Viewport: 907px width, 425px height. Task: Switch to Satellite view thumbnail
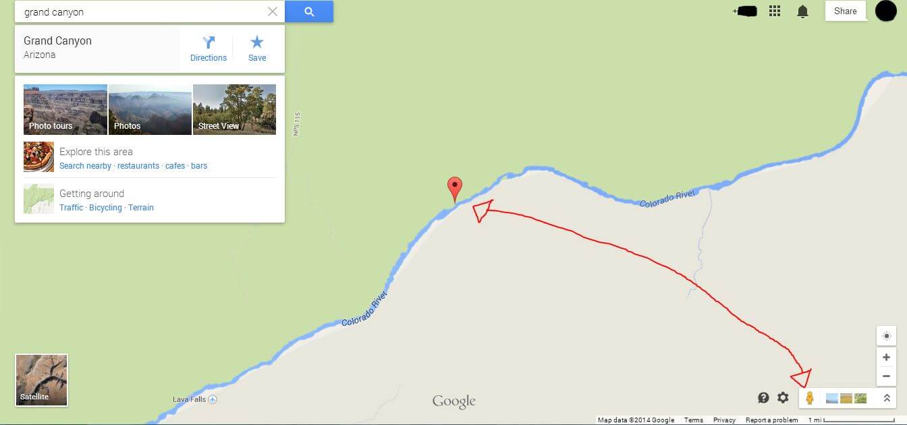click(42, 380)
